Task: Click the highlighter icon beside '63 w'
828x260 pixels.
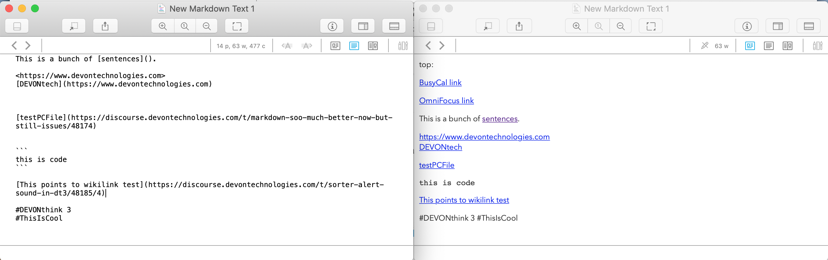Action: (705, 46)
